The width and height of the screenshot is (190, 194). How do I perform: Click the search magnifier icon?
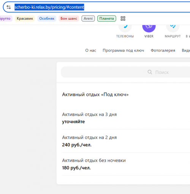[x=150, y=72]
